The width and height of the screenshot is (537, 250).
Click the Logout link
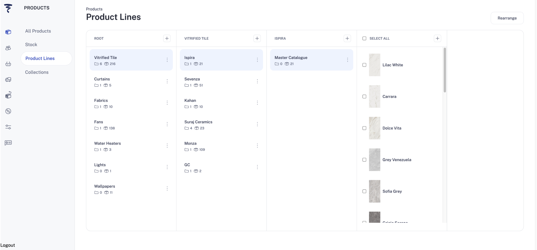[x=8, y=245]
